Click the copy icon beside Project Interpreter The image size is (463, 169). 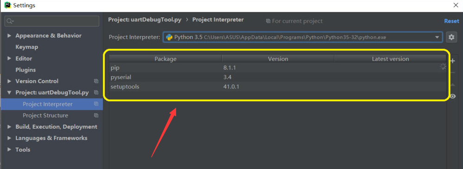click(96, 104)
